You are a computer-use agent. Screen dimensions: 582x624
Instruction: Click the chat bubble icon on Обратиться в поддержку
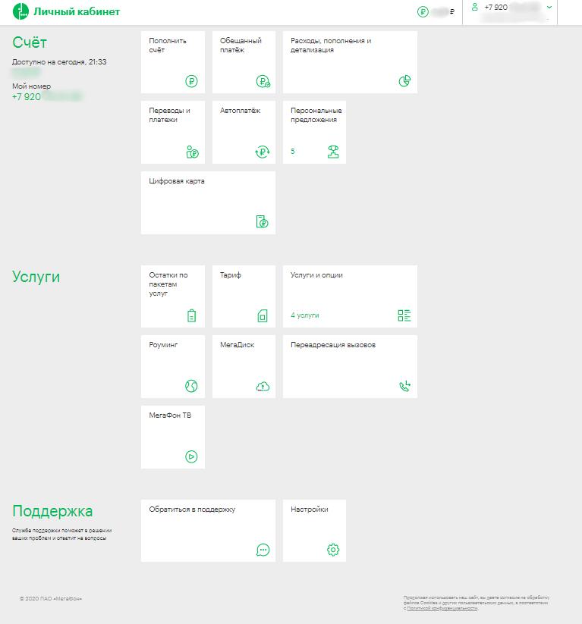pos(263,550)
